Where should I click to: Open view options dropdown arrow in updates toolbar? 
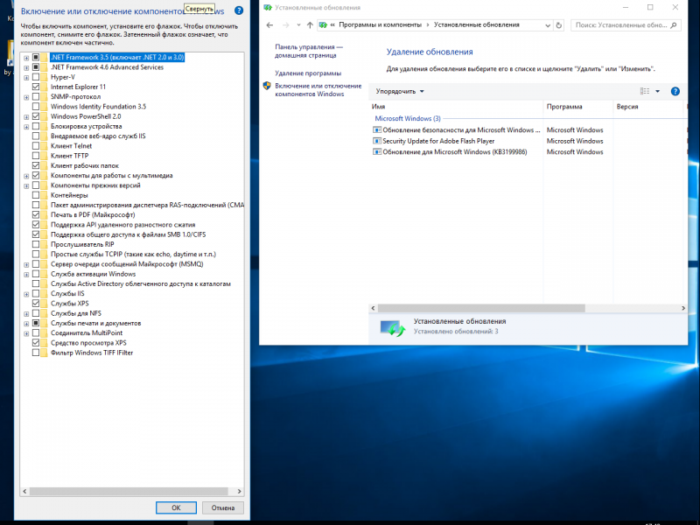657,91
